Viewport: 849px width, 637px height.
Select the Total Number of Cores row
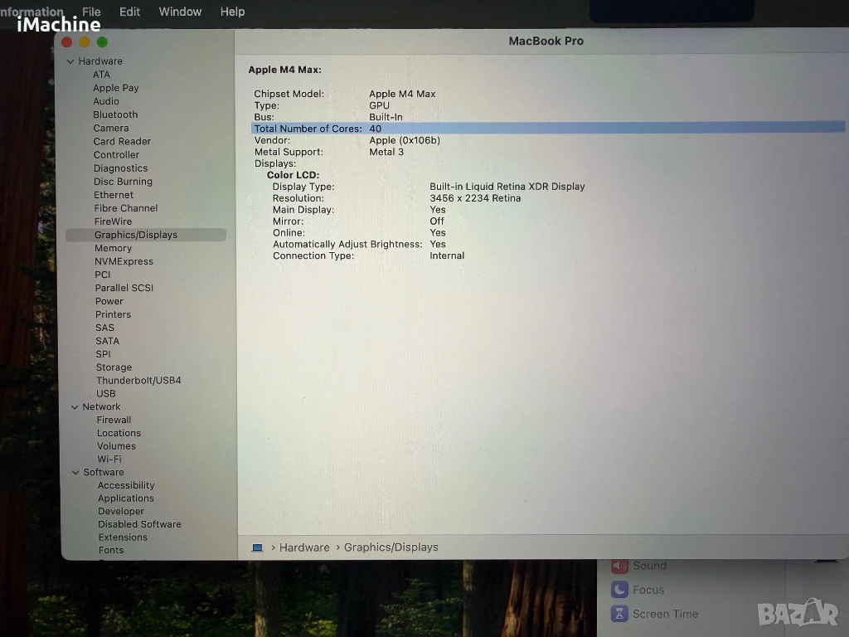(547, 129)
